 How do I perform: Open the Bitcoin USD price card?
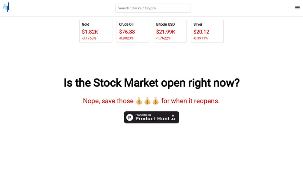(x=170, y=31)
